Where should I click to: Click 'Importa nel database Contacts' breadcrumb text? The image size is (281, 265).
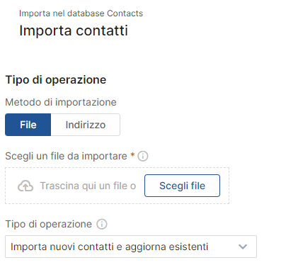81,13
